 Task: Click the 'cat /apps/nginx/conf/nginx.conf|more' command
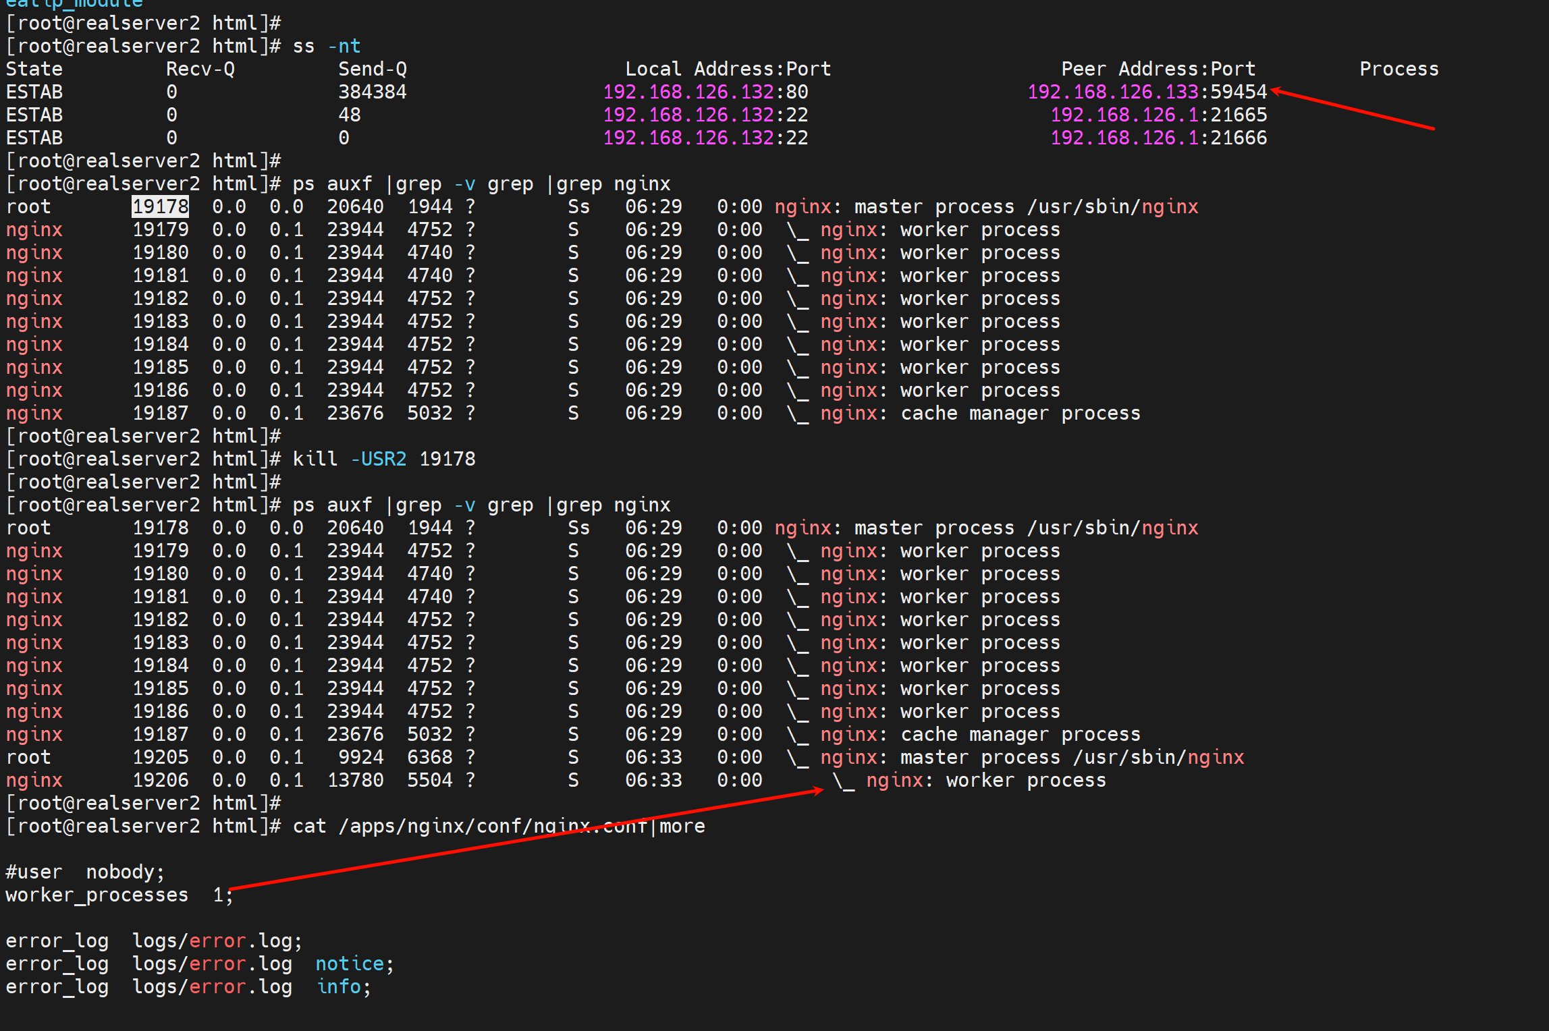click(498, 826)
